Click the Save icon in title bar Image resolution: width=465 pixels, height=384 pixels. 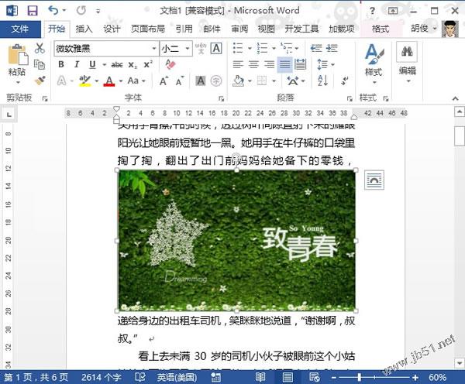tap(33, 11)
